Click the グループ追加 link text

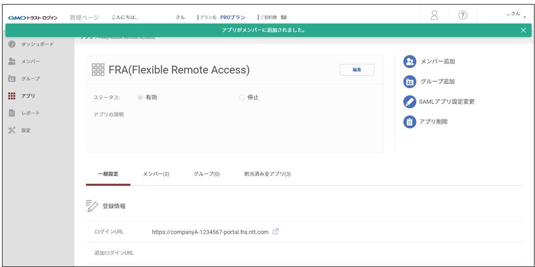(x=438, y=82)
